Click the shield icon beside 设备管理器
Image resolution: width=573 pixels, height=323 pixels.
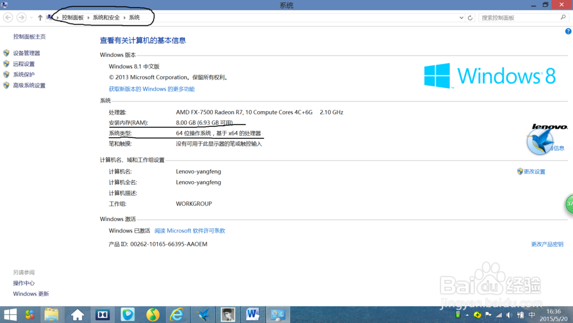[6, 53]
